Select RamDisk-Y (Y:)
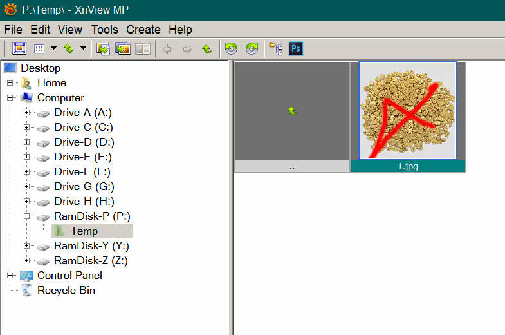The image size is (505, 335). pos(91,246)
